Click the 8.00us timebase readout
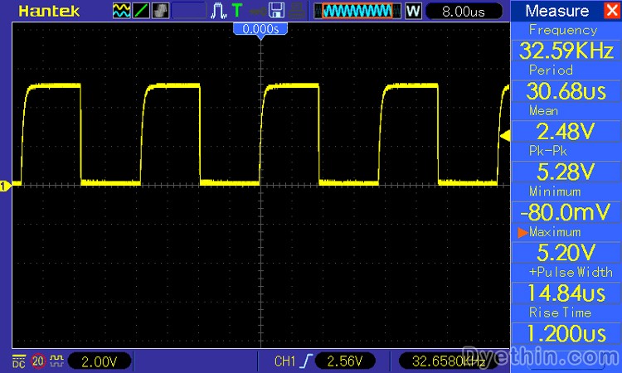 pyautogui.click(x=464, y=11)
